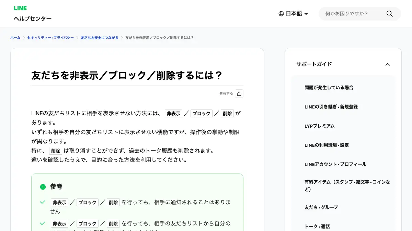Click the 共有する label
This screenshot has height=231, width=412.
(226, 93)
